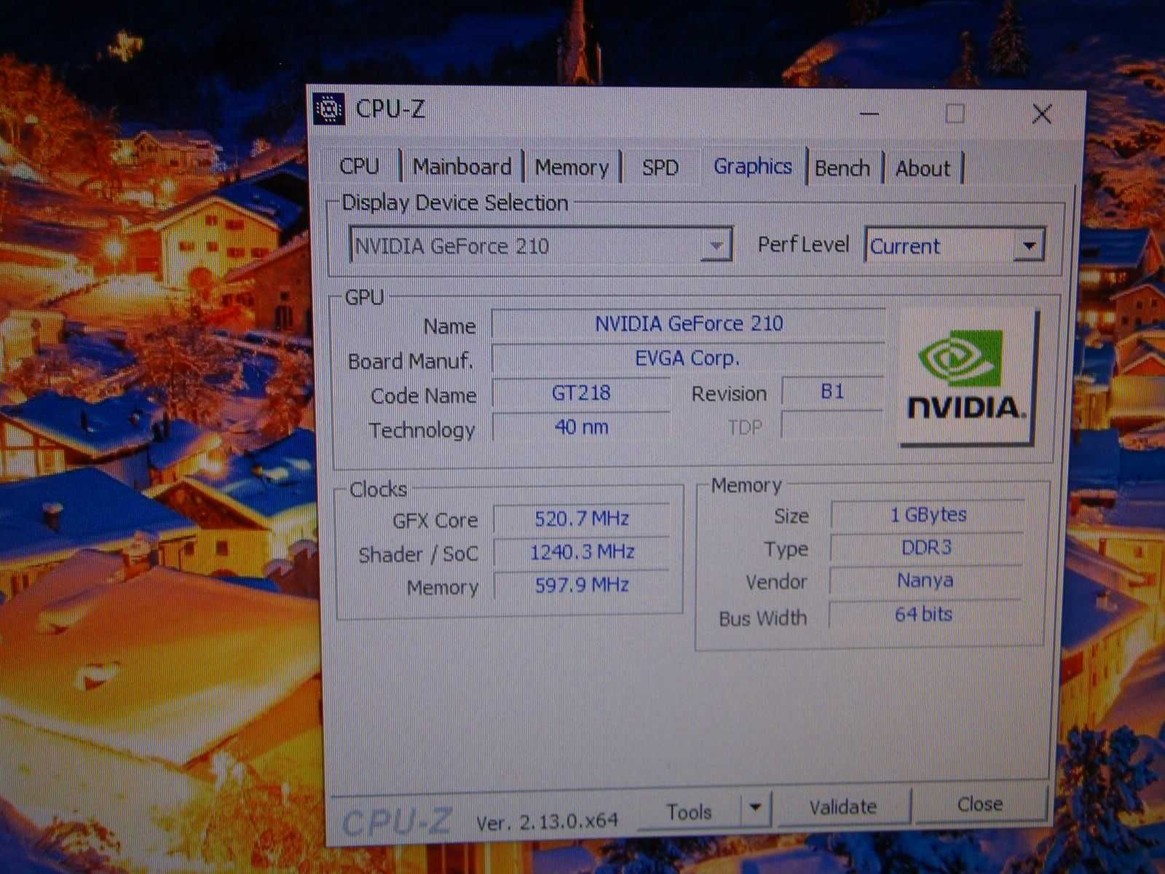Image resolution: width=1165 pixels, height=874 pixels.
Task: Click the memory Vendor value Nanya
Action: 925,580
